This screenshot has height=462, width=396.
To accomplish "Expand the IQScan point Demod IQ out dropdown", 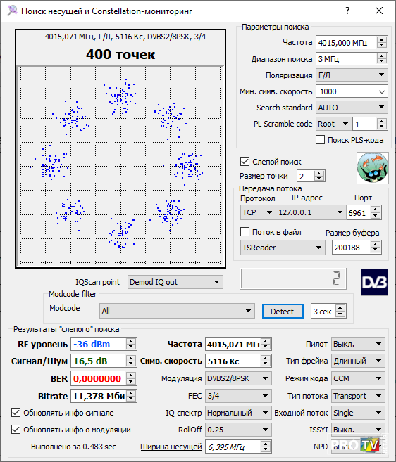I will [x=175, y=282].
